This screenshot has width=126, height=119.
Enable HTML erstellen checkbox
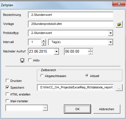pos(7,94)
